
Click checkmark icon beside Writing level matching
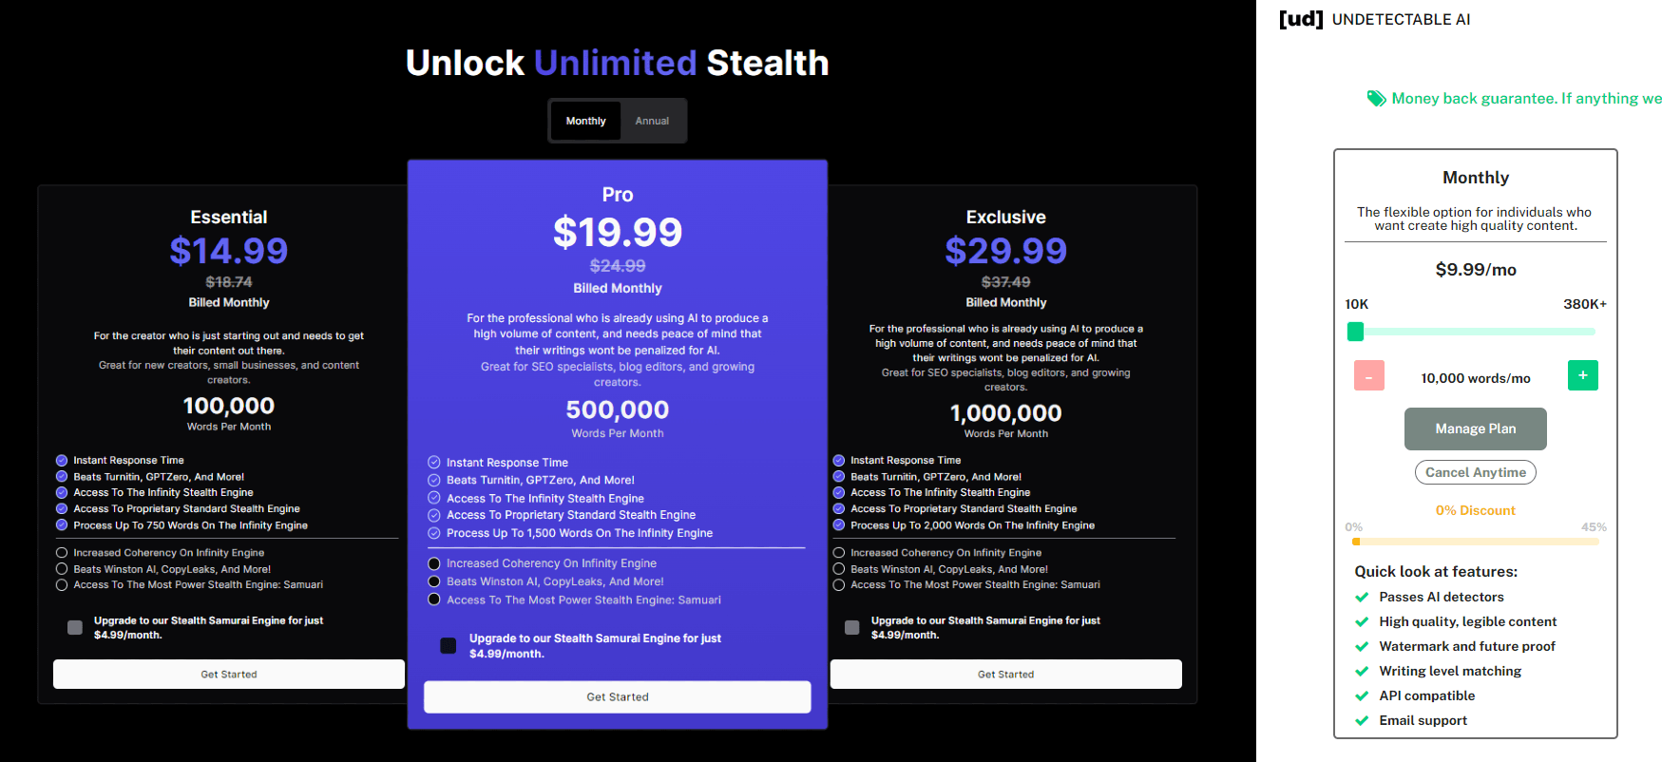click(1362, 671)
